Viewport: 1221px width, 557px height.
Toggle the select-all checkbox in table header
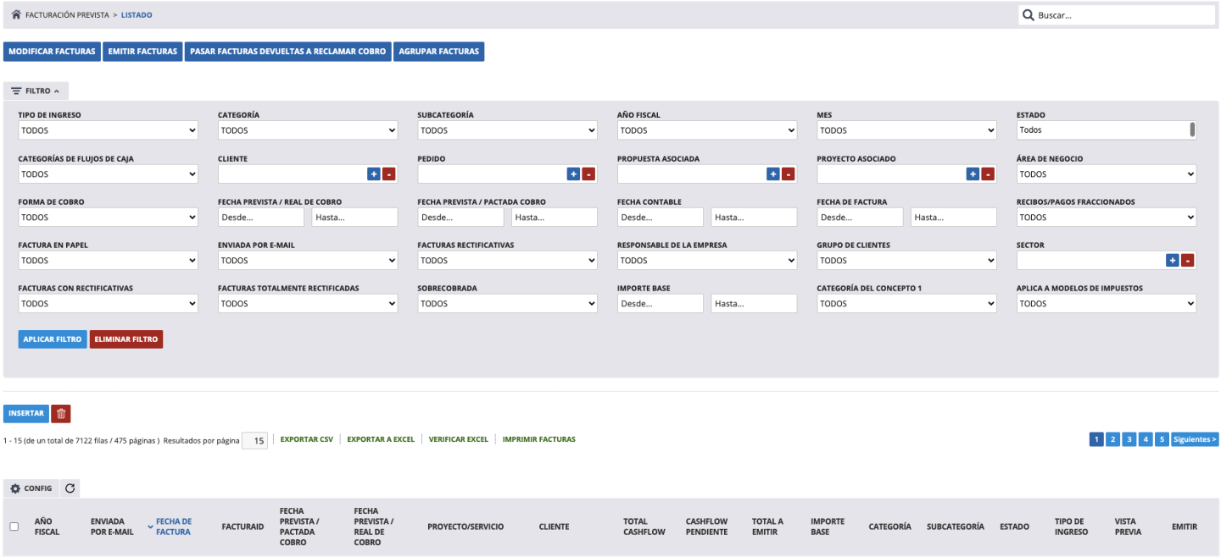pos(14,527)
